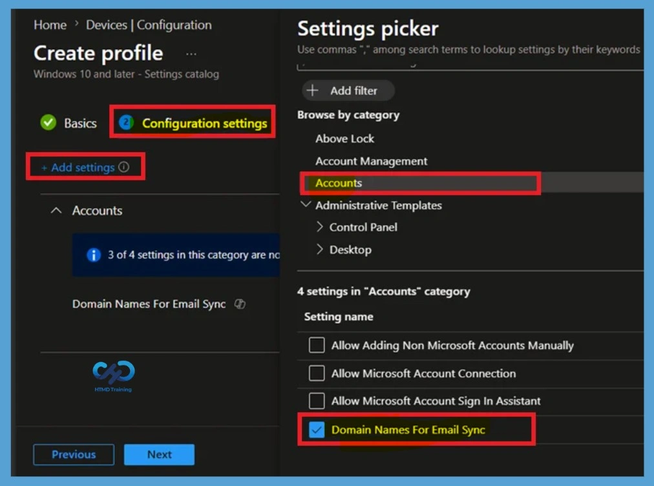Collapse the Accounts section chevron
The image size is (654, 486).
[56, 211]
